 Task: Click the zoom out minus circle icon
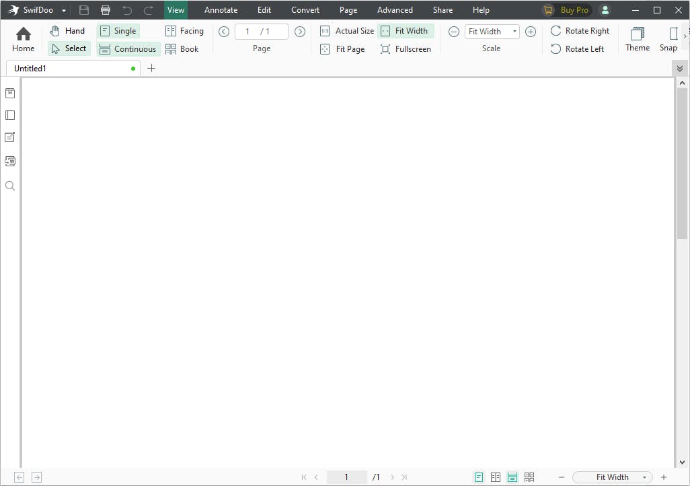point(454,32)
